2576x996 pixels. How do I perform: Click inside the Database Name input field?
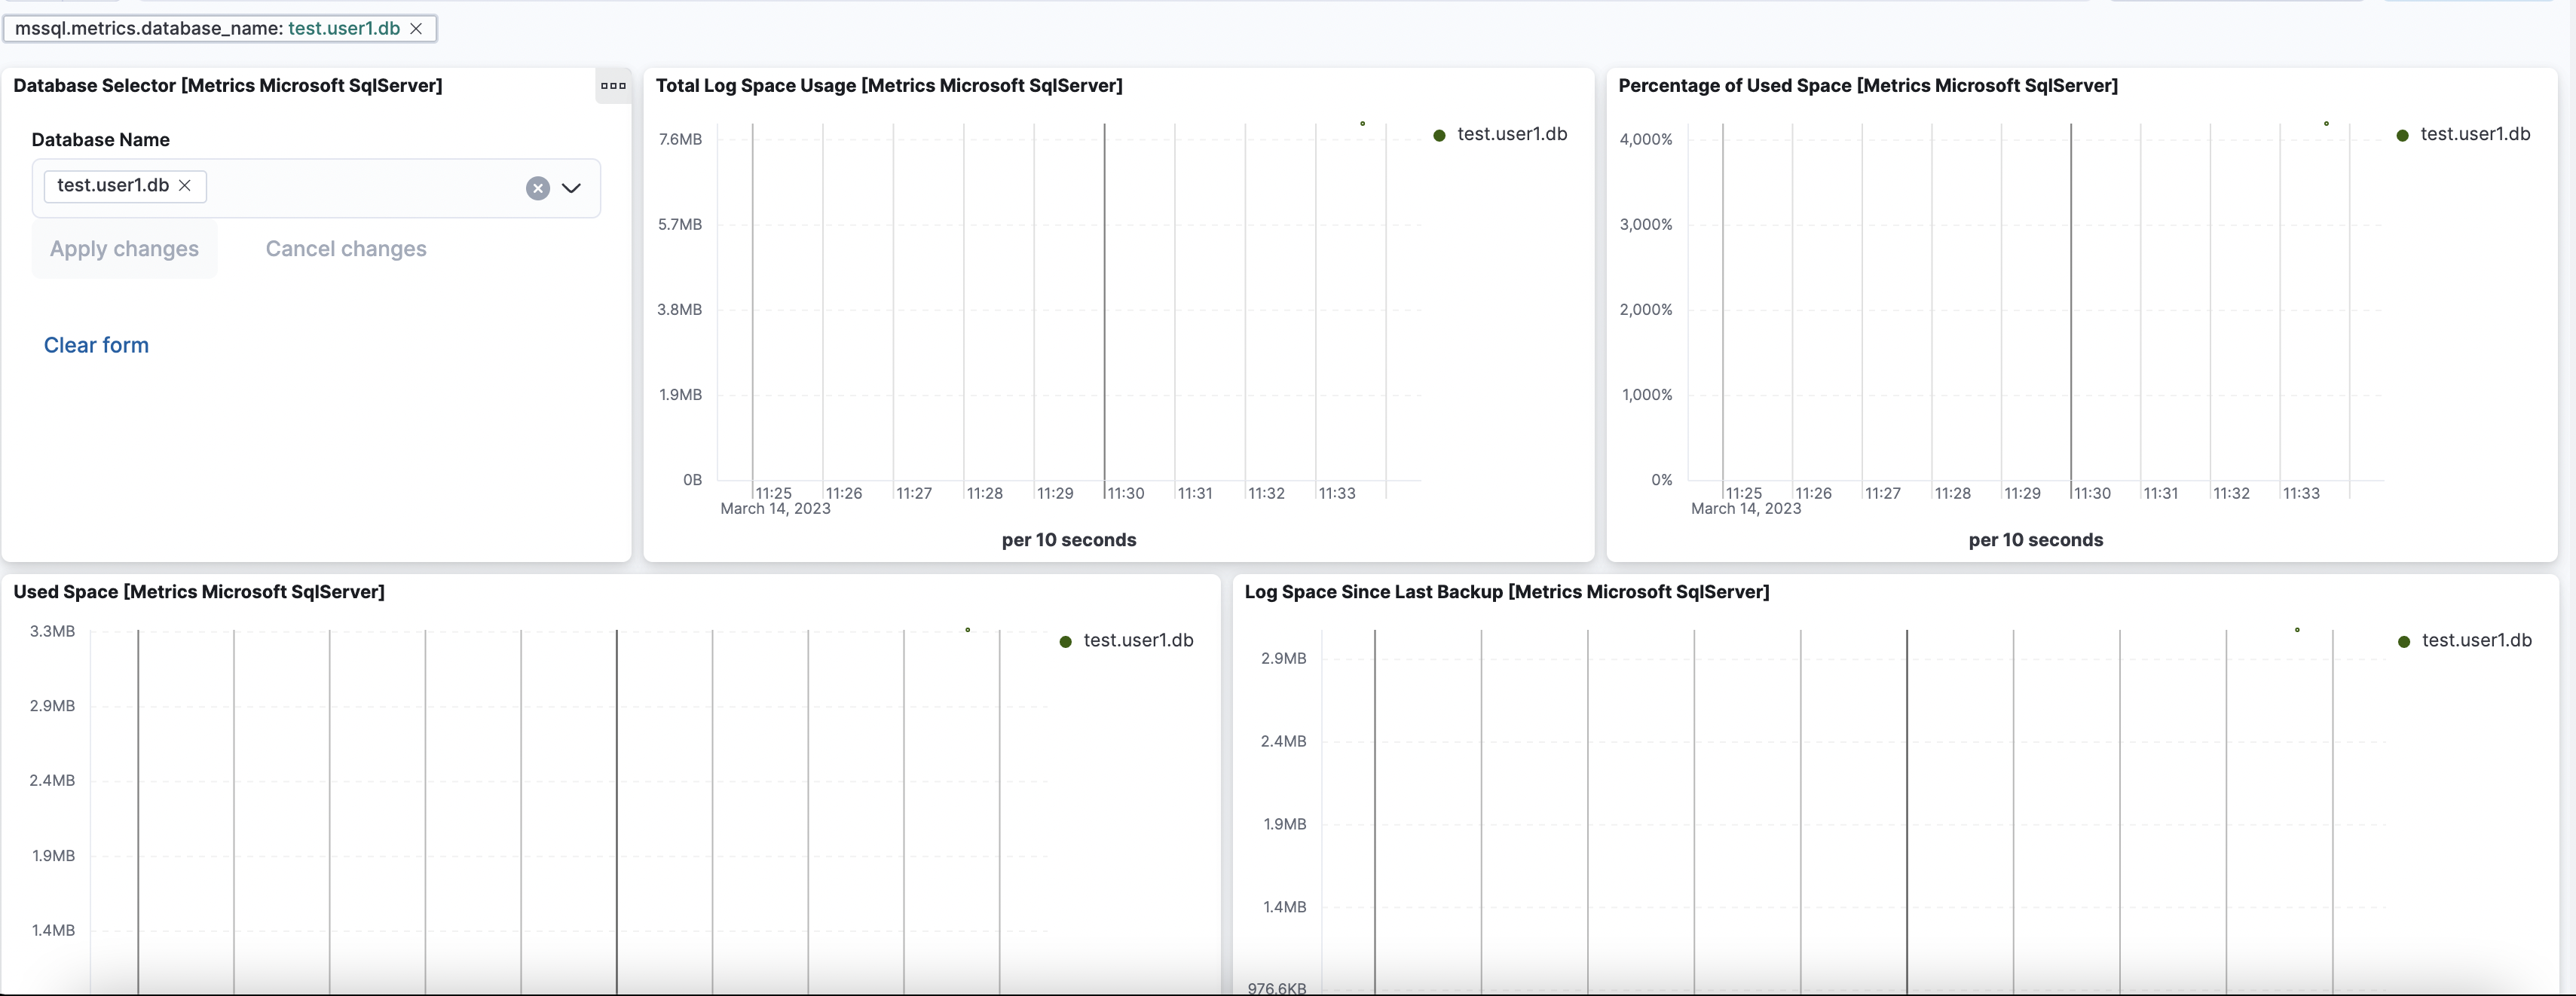click(360, 188)
